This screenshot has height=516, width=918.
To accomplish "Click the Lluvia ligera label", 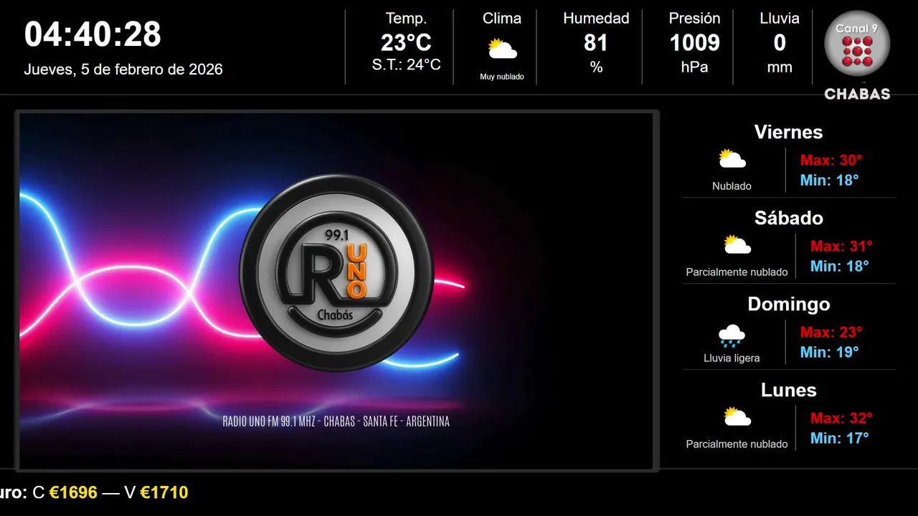I will pyautogui.click(x=732, y=358).
